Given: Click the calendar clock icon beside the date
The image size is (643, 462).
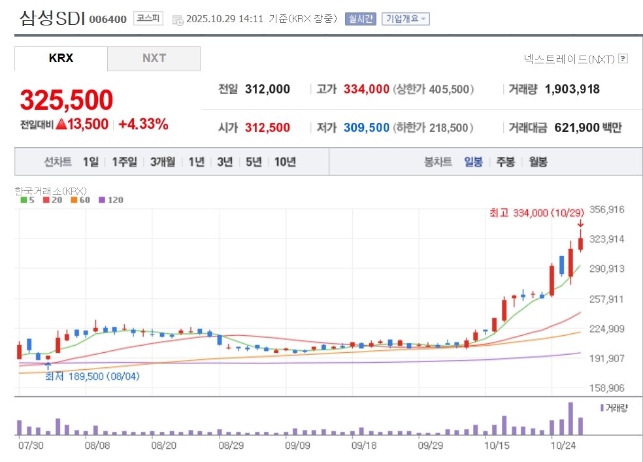Looking at the screenshot, I should point(178,20).
